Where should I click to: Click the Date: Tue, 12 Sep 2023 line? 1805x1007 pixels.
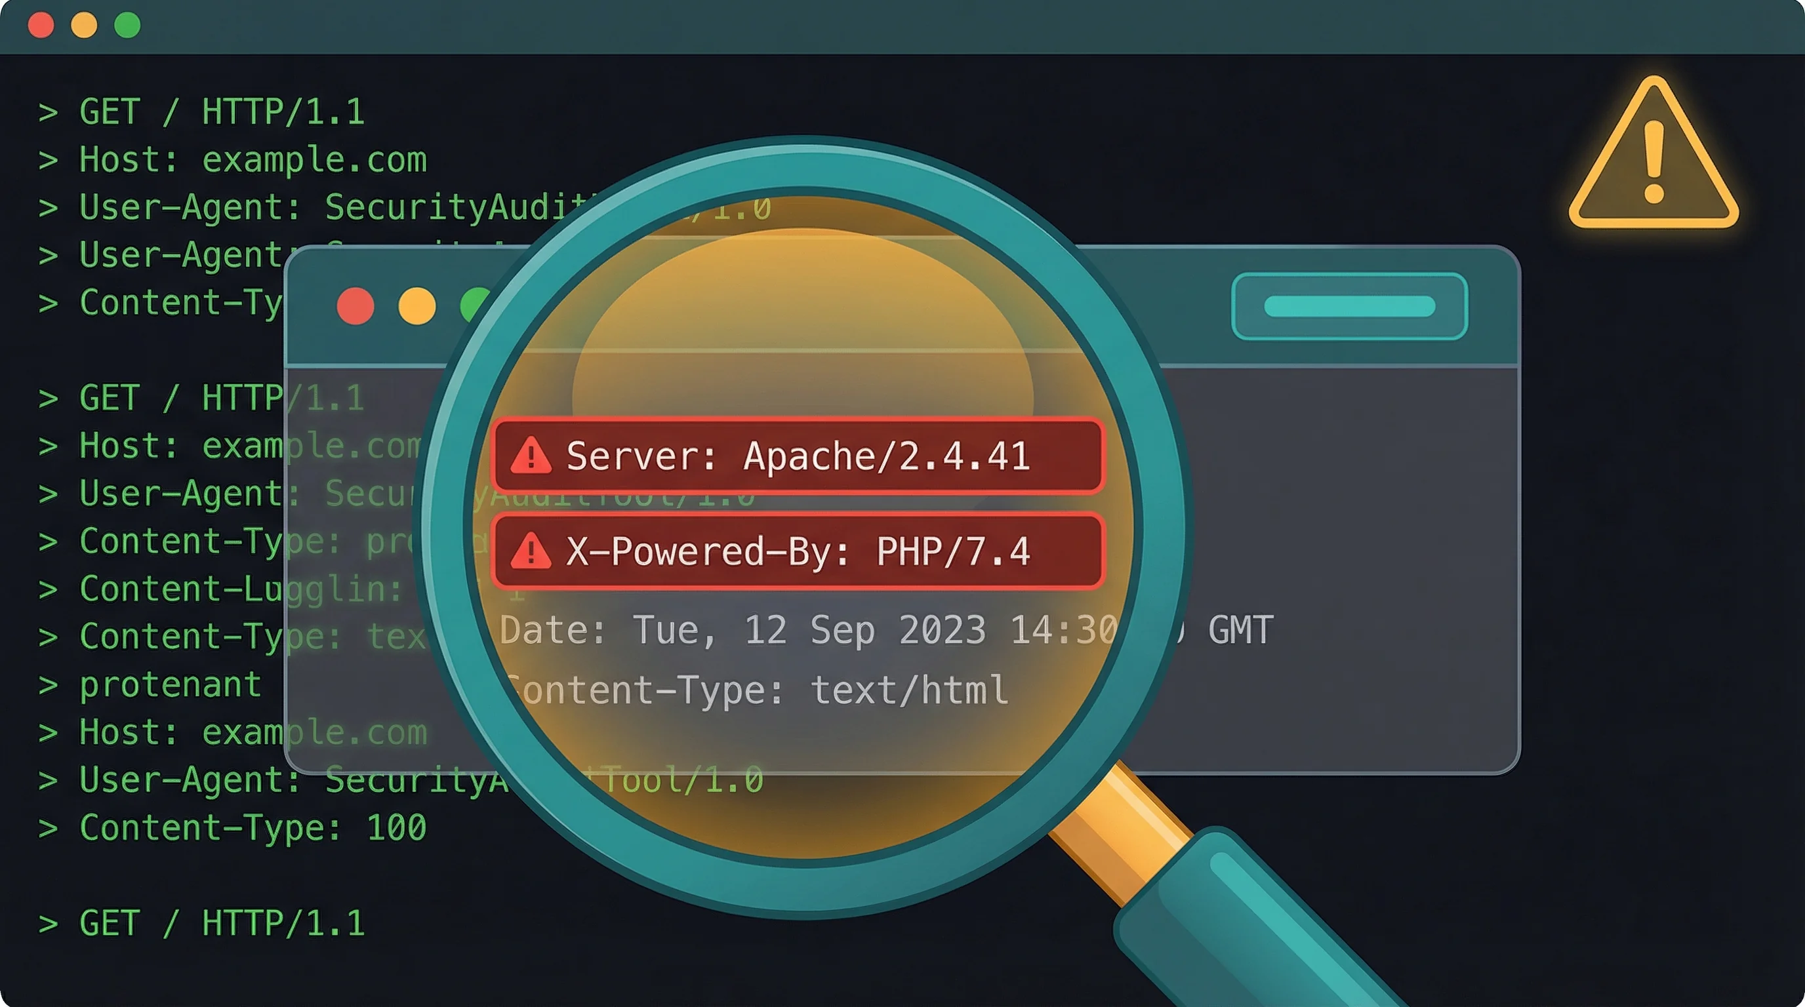click(x=886, y=629)
